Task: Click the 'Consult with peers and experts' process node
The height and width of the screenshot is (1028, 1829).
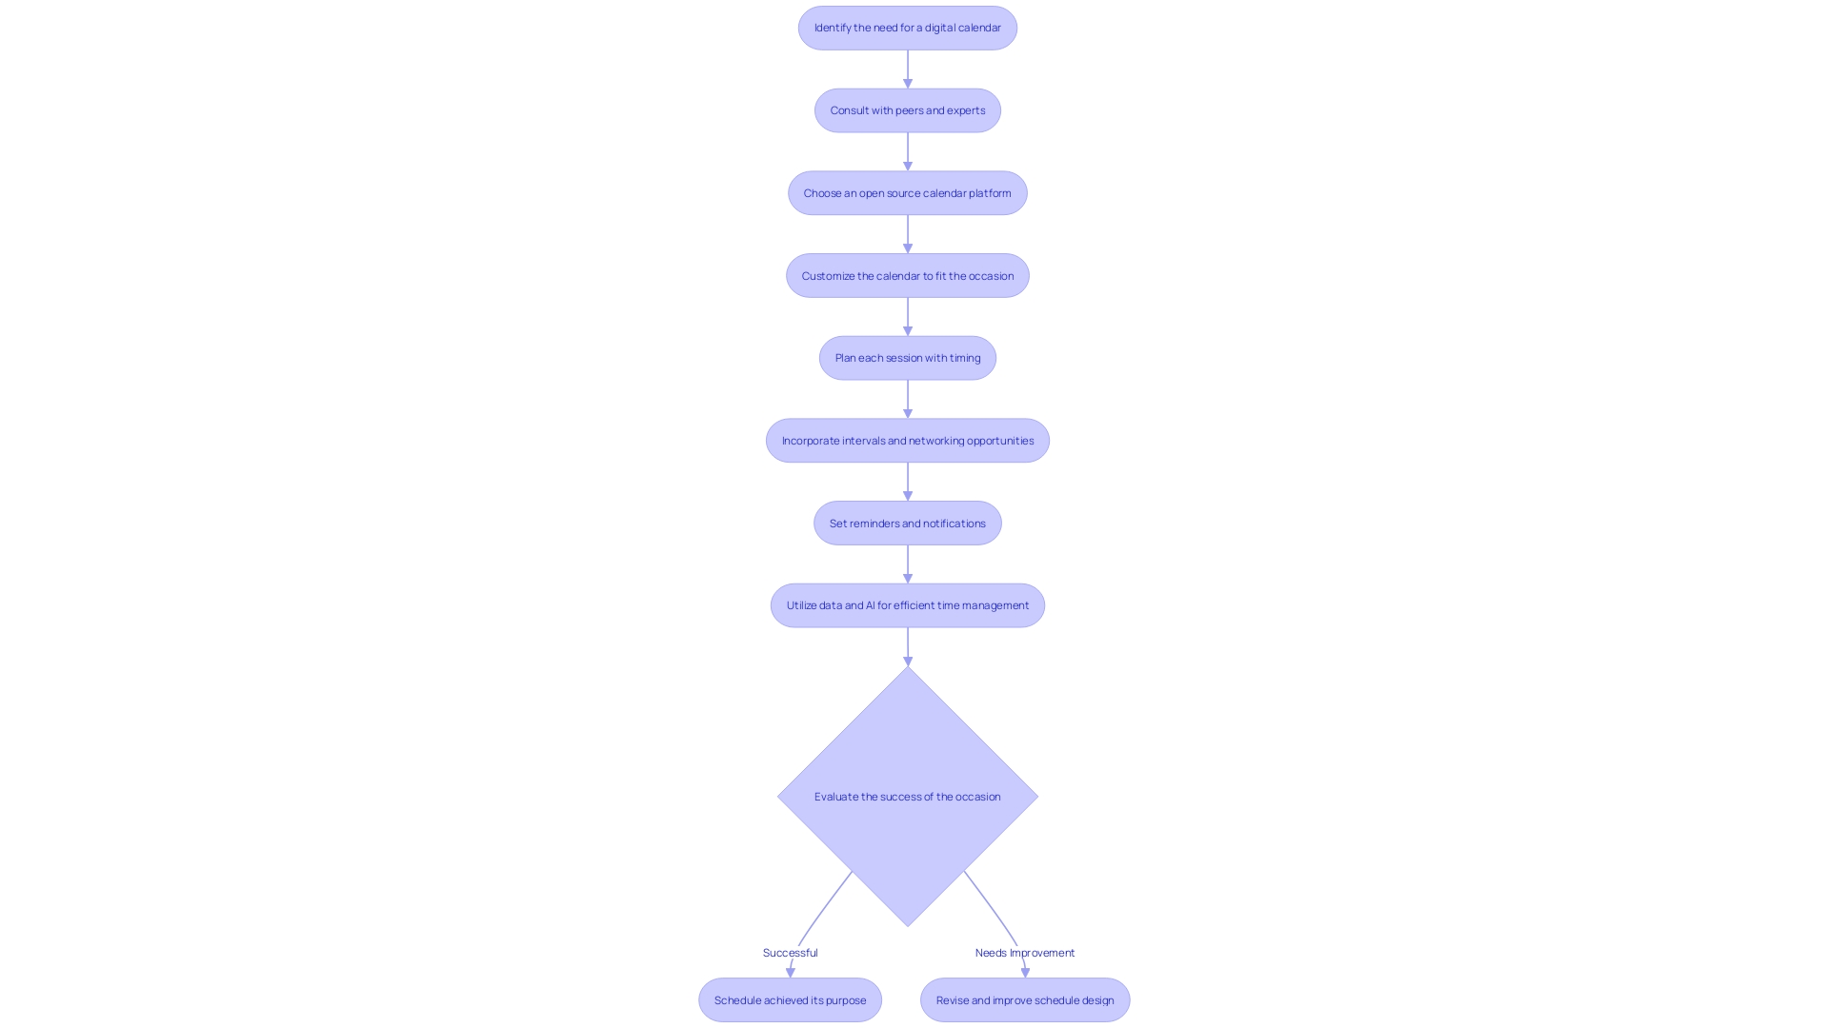Action: [907, 109]
